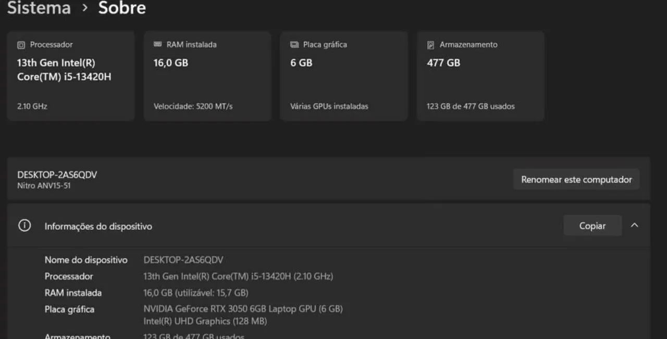The image size is (667, 339).
Task: Click the Placa gráfica row label
Action: pyautogui.click(x=69, y=310)
